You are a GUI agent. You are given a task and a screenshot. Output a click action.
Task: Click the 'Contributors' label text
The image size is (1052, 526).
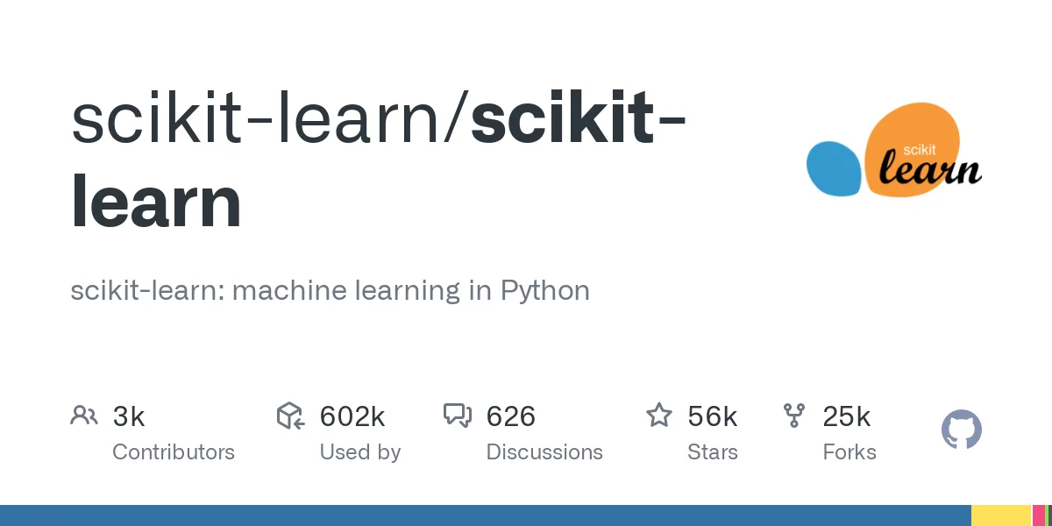click(174, 452)
